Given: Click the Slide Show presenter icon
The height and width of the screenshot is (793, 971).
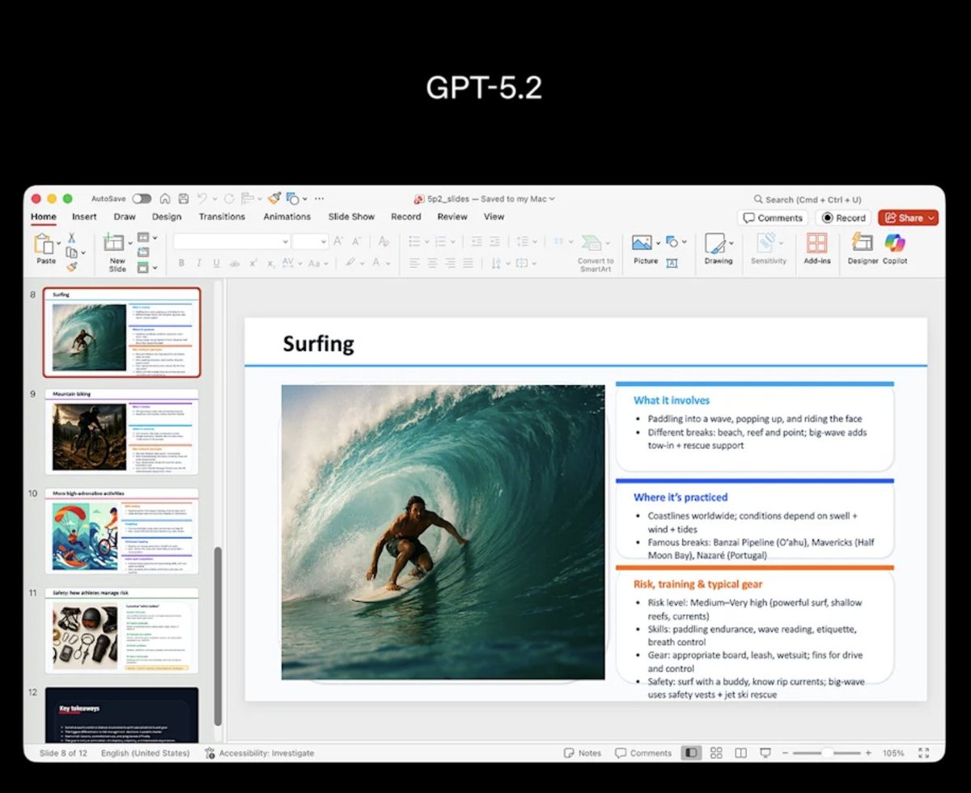Looking at the screenshot, I should 765,753.
